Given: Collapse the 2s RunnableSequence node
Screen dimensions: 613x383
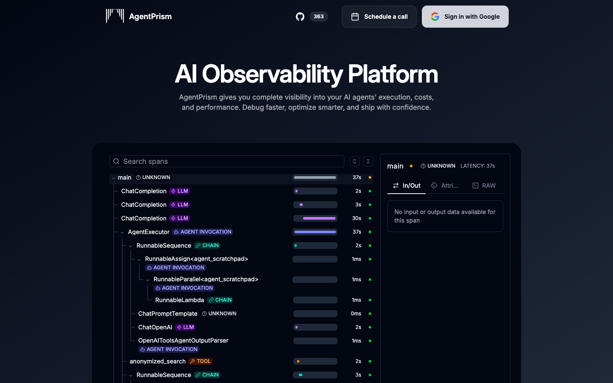Looking at the screenshot, I should pyautogui.click(x=131, y=246).
